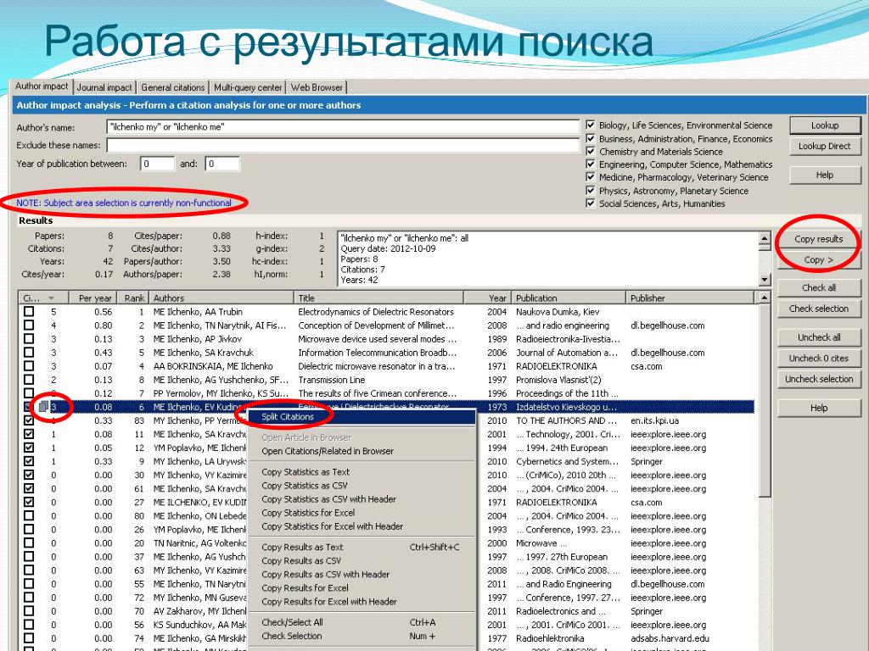Sort by the Year column header
Viewport: 869px width, 651px height.
pyautogui.click(x=488, y=298)
